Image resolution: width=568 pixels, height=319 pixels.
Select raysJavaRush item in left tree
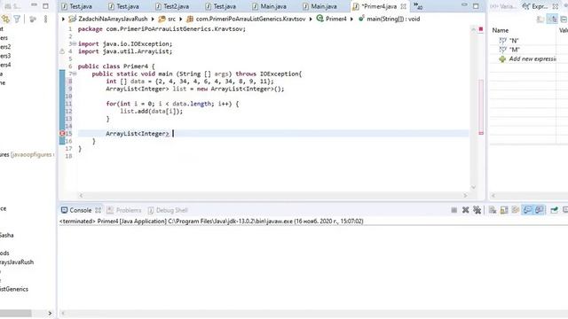[17, 262]
